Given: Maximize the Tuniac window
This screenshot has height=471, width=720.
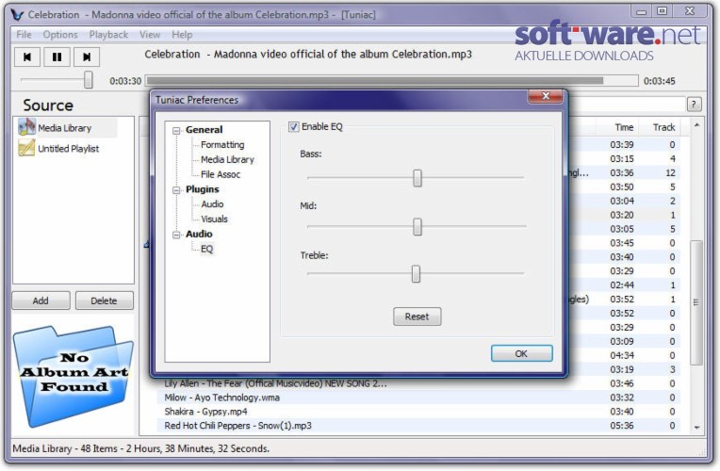Looking at the screenshot, I should [662, 11].
